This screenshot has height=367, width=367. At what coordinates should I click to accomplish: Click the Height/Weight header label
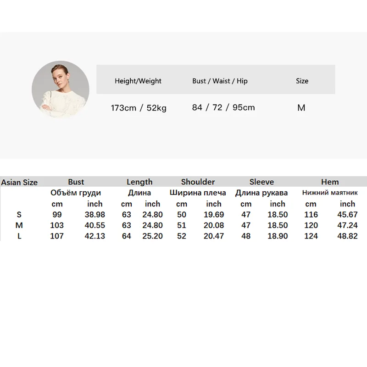coord(138,81)
